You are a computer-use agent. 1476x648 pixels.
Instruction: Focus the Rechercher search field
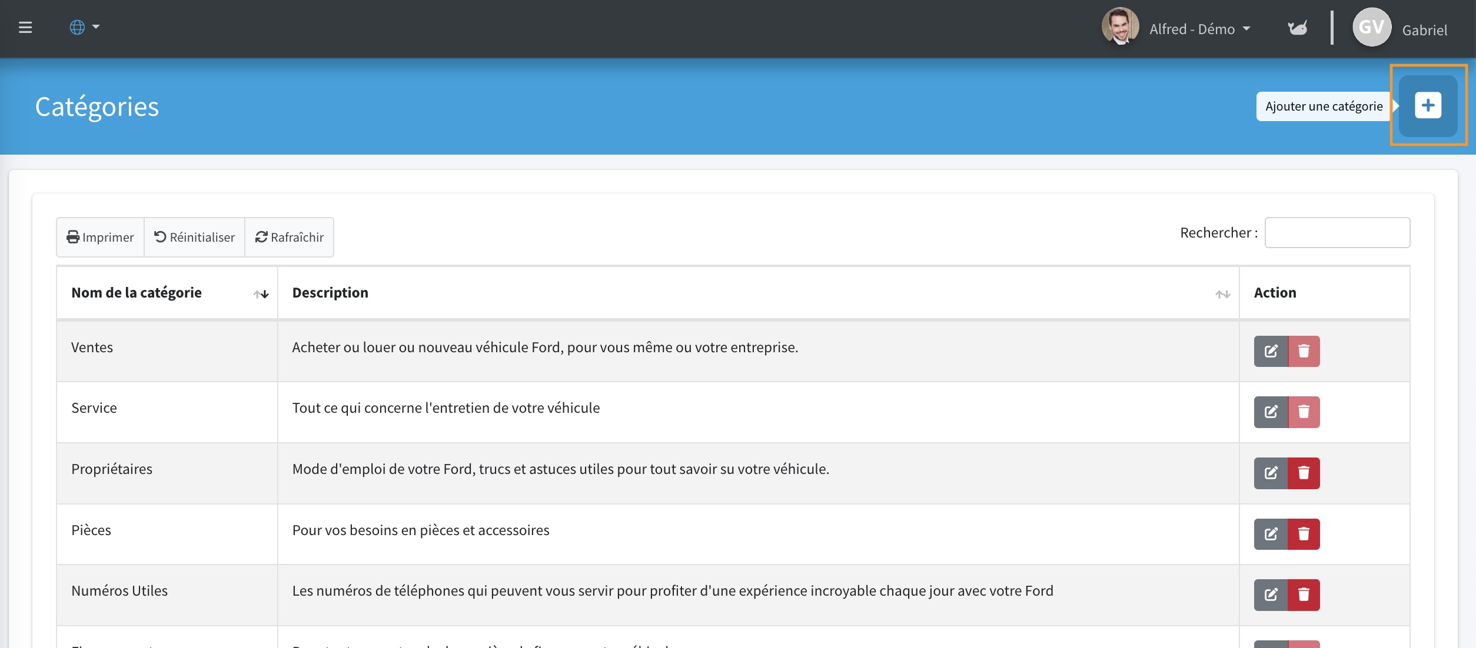click(1337, 233)
